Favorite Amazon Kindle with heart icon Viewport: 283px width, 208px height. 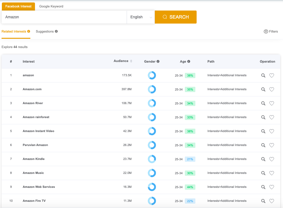(x=272, y=159)
